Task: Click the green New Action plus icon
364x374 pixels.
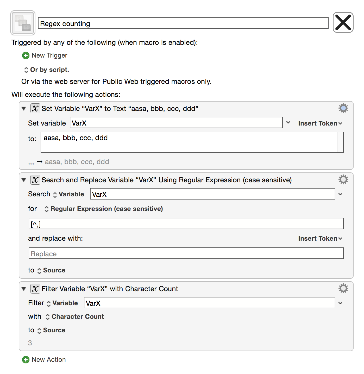Action: (26, 360)
